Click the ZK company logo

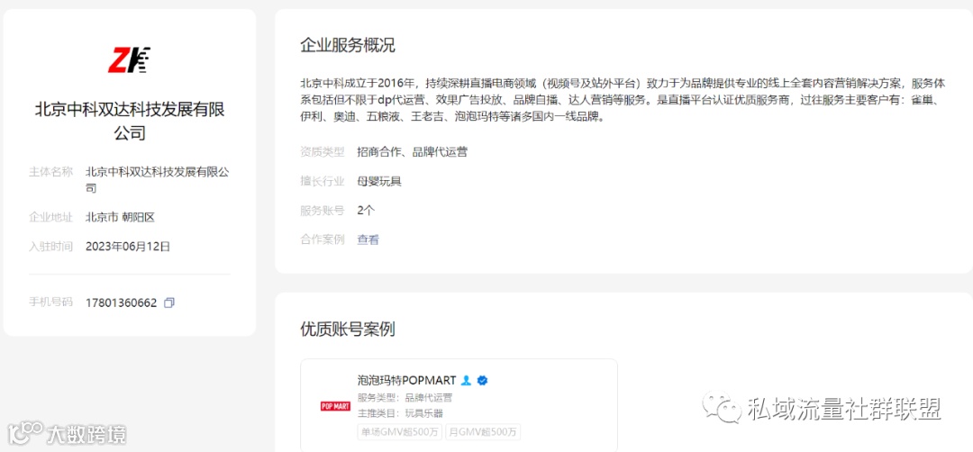click(129, 60)
